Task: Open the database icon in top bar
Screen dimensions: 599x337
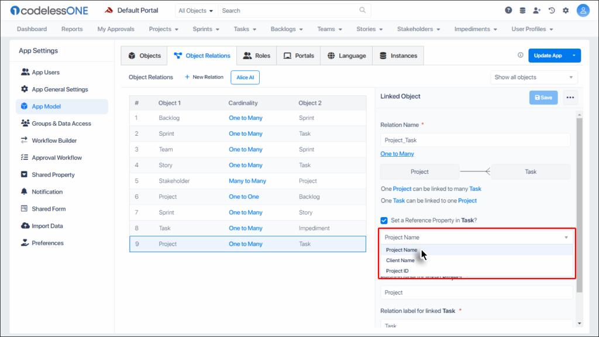Action: 522,11
